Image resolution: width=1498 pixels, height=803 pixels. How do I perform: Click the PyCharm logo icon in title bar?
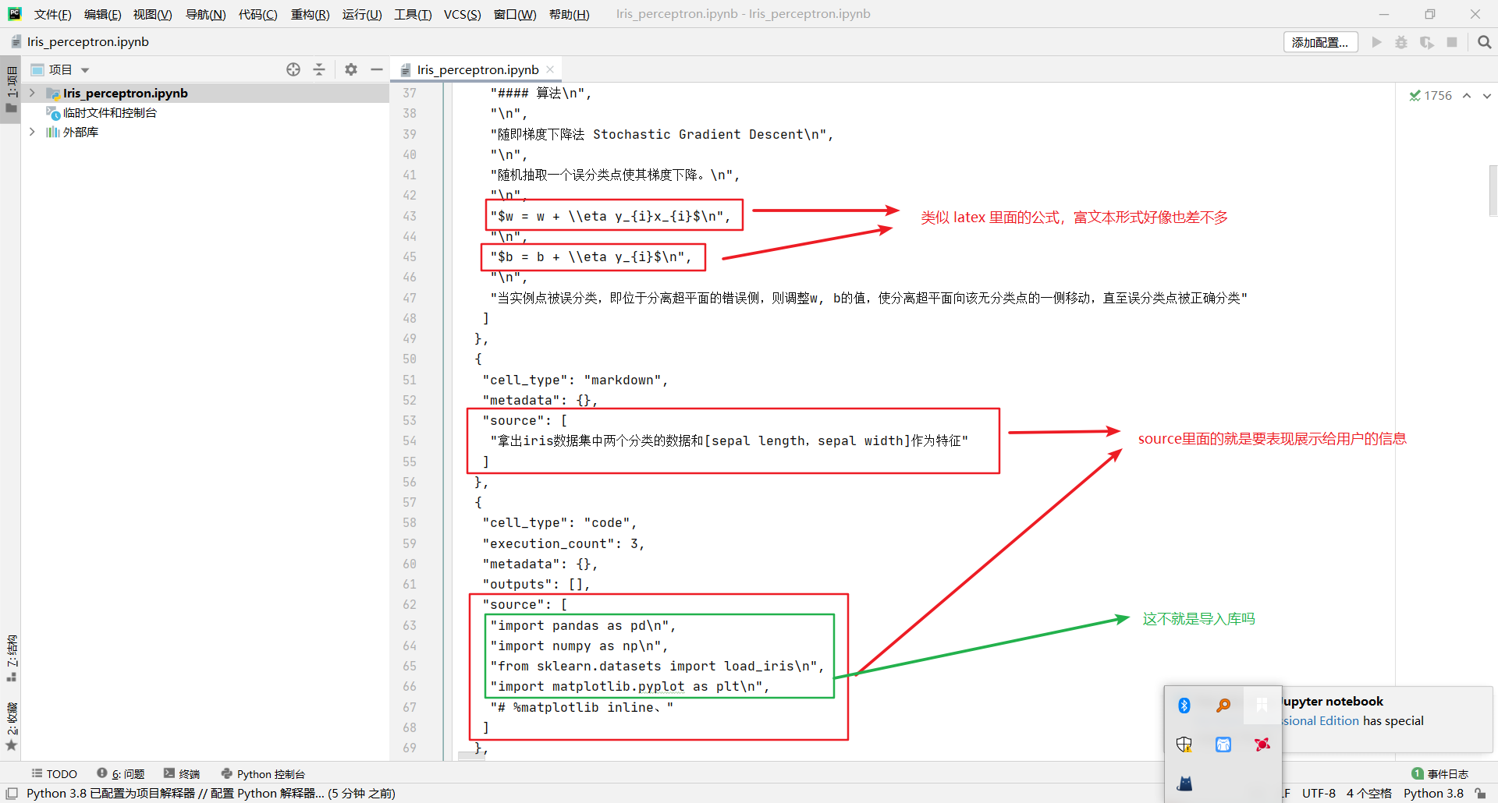tap(15, 14)
